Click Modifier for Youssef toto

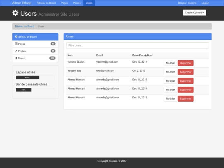click(x=170, y=72)
